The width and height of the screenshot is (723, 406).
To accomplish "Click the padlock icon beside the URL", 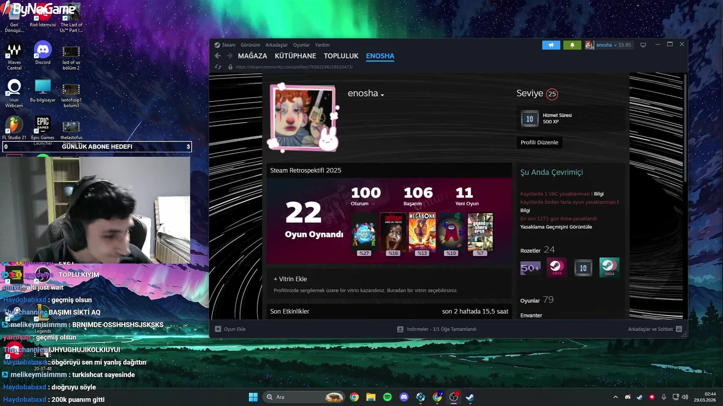I will click(x=230, y=67).
